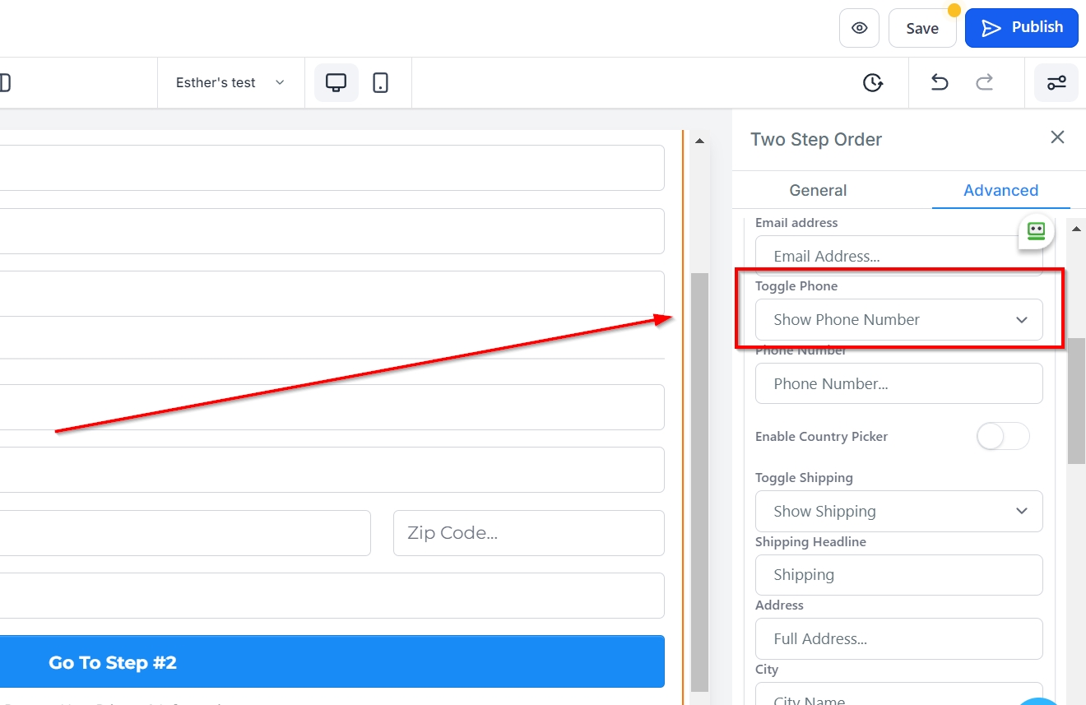Select the Advanced tab
Screen dimensions: 1086x705
tap(1000, 190)
